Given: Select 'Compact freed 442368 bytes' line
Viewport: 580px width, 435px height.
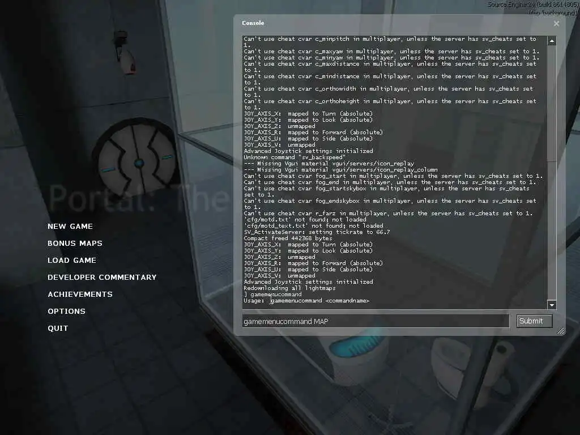Looking at the screenshot, I should tap(288, 238).
